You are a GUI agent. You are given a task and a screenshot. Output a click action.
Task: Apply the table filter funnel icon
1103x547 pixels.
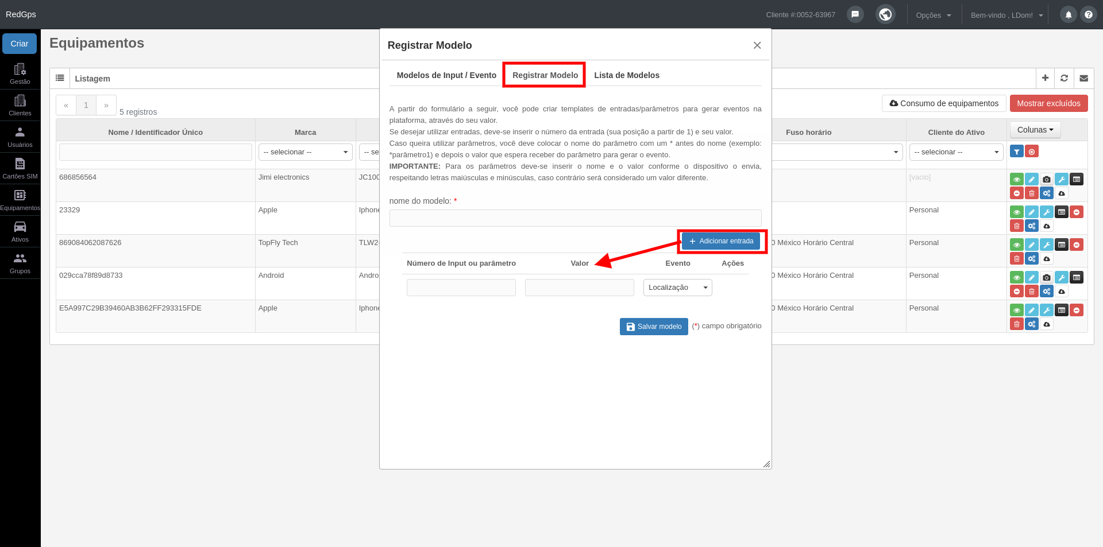point(1017,152)
